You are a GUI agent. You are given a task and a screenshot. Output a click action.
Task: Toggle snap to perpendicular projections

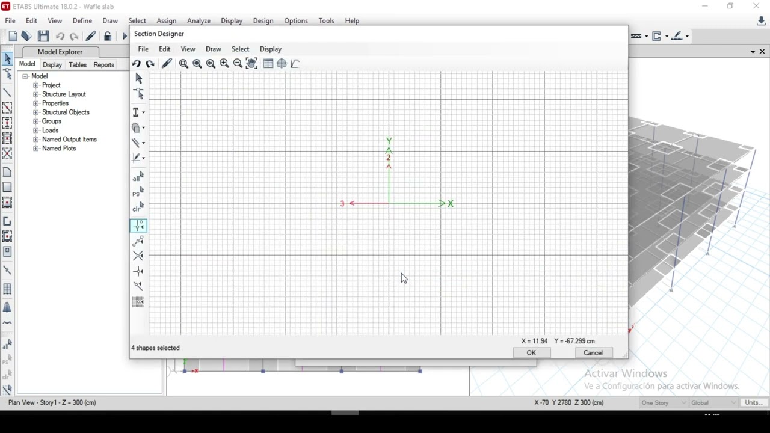[x=138, y=271]
